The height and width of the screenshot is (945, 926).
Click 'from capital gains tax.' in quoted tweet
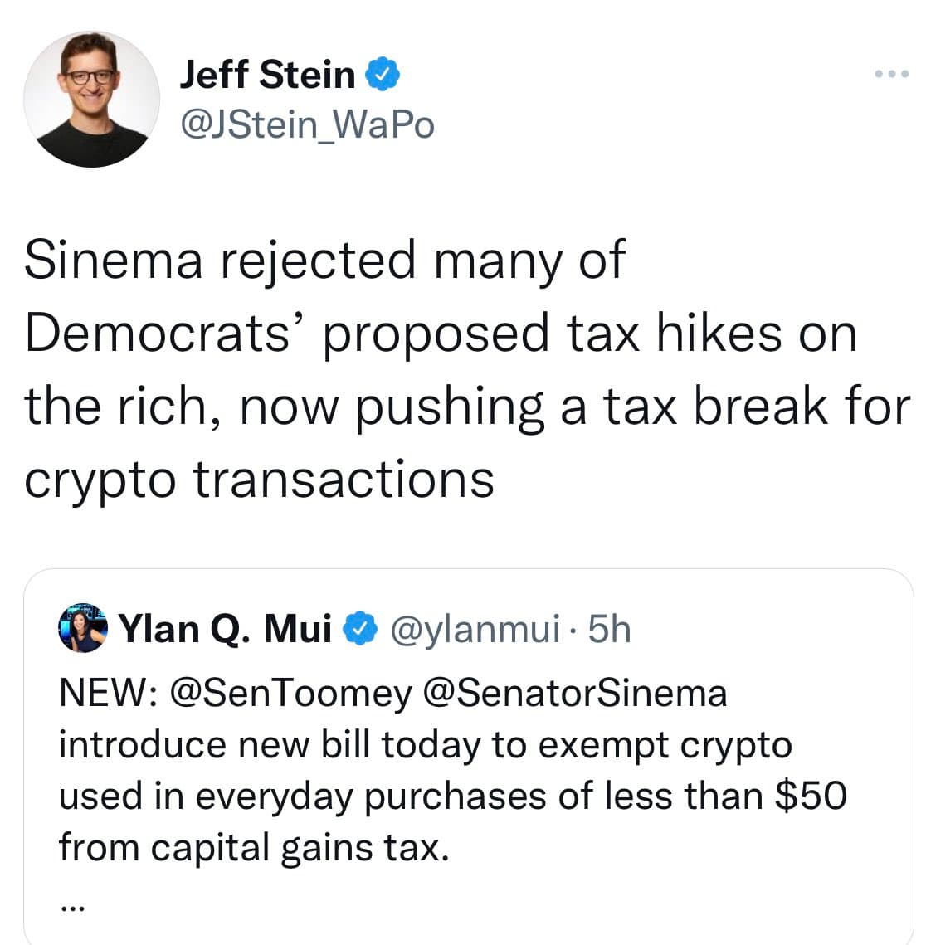[x=253, y=846]
